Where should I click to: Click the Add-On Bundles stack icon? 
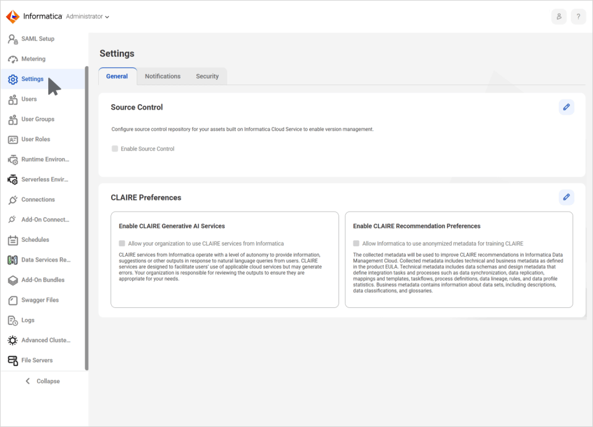point(13,280)
